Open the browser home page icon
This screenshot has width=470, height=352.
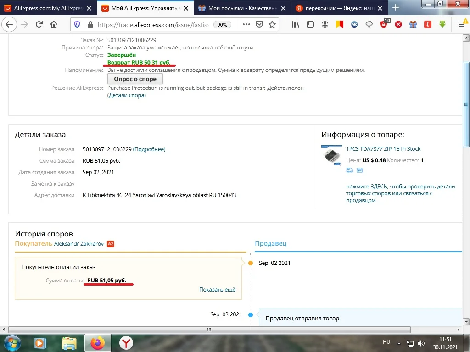54,24
